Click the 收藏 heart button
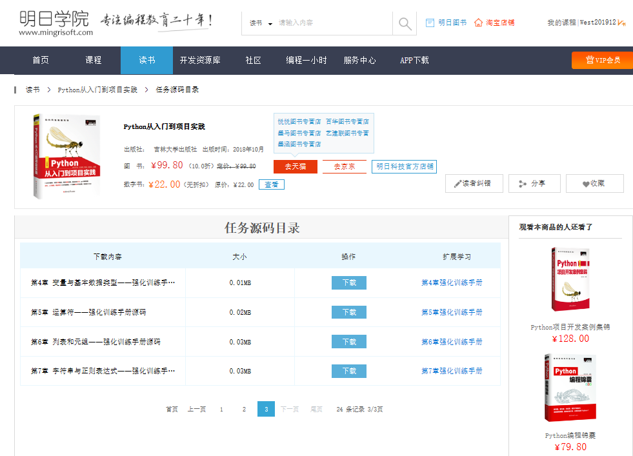633x456 pixels. point(595,184)
